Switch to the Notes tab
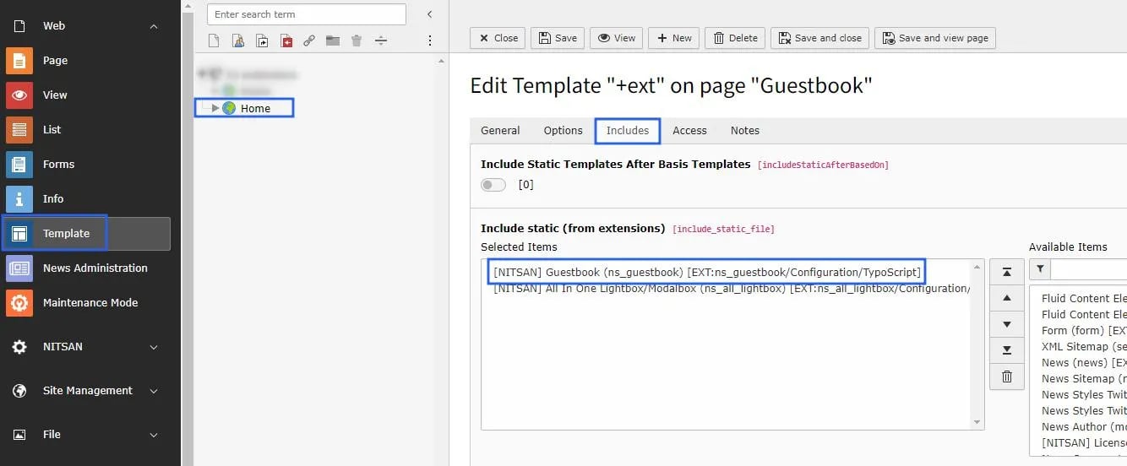The width and height of the screenshot is (1127, 466). point(745,131)
